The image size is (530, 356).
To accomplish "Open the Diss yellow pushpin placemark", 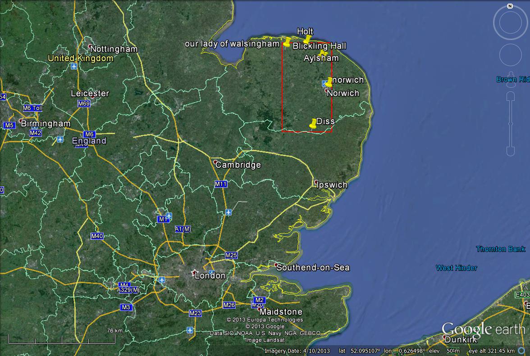I will click(x=313, y=123).
